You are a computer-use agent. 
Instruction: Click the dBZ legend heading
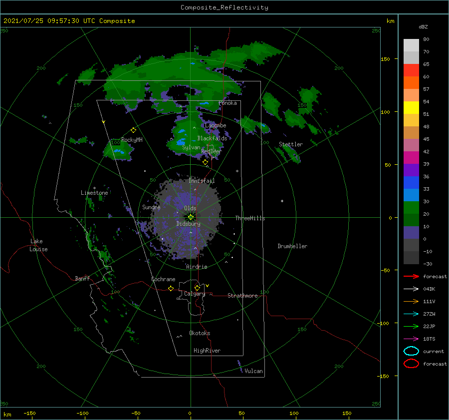click(x=423, y=26)
